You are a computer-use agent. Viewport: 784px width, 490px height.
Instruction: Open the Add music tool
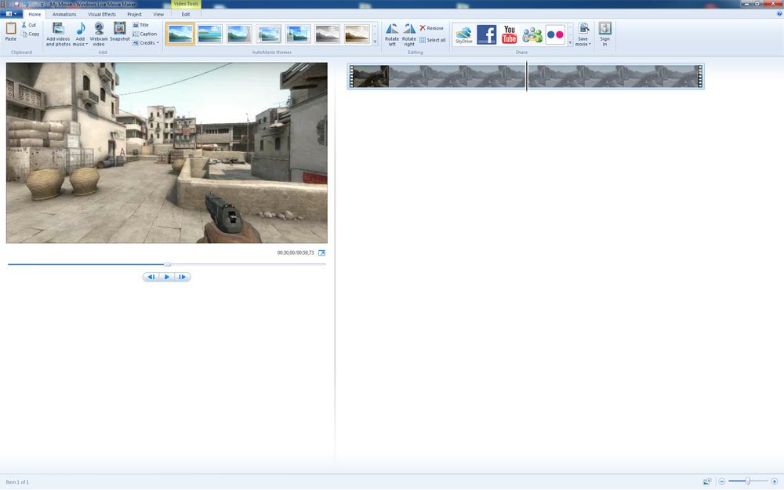click(79, 31)
